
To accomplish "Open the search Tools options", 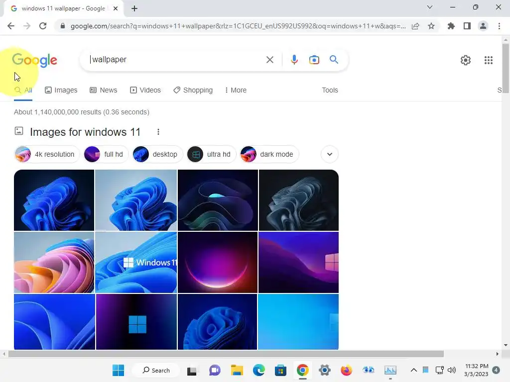I will [330, 91].
